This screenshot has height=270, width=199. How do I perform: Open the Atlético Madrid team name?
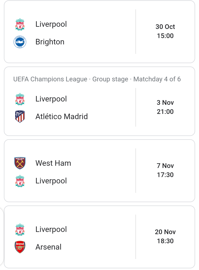62,117
